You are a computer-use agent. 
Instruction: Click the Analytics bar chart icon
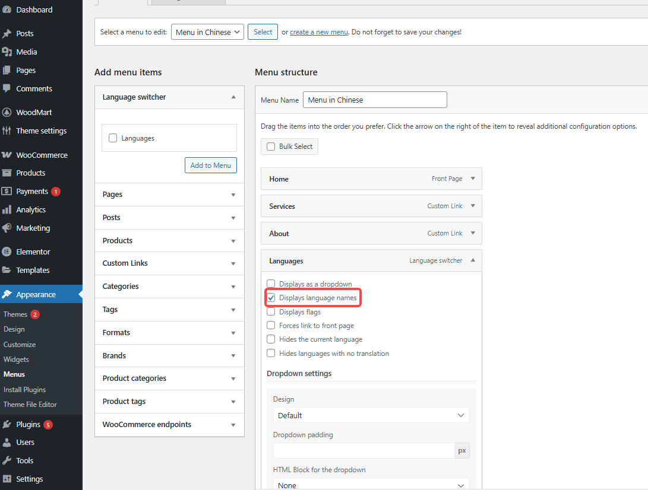pyautogui.click(x=7, y=209)
